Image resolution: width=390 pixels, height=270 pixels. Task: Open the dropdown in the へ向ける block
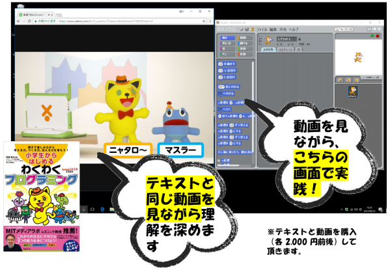point(220,94)
